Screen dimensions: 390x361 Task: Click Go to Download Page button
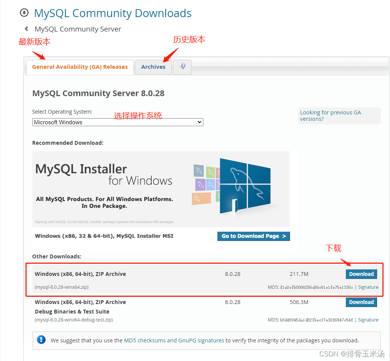click(254, 236)
